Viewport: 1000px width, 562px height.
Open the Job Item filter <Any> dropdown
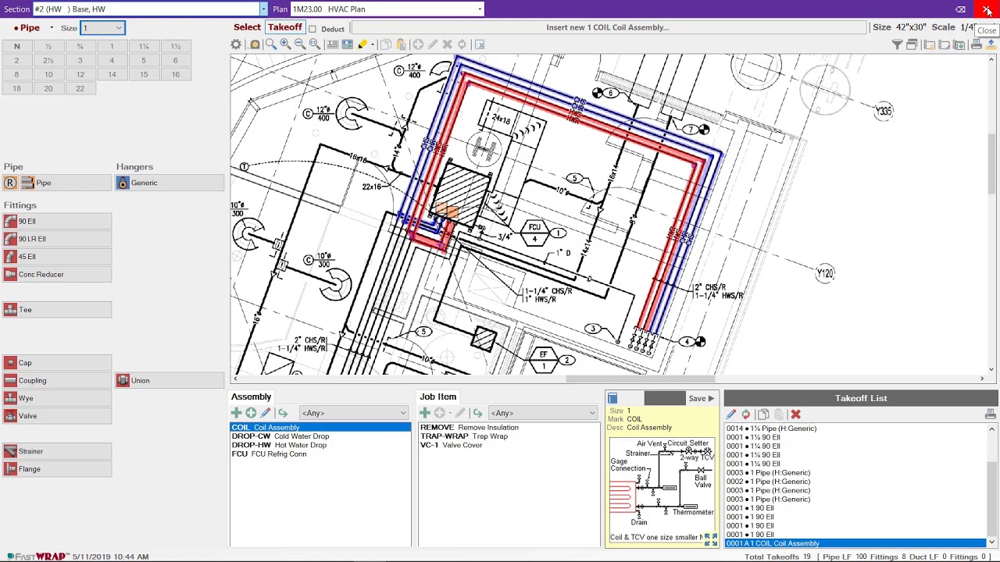pyautogui.click(x=542, y=413)
